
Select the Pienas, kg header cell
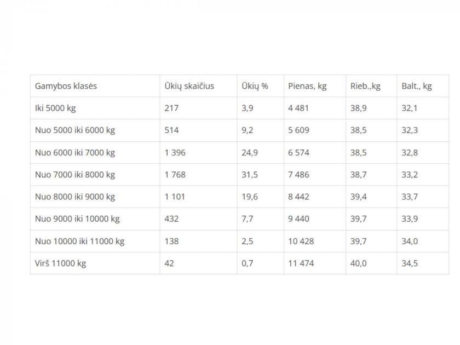(315, 86)
